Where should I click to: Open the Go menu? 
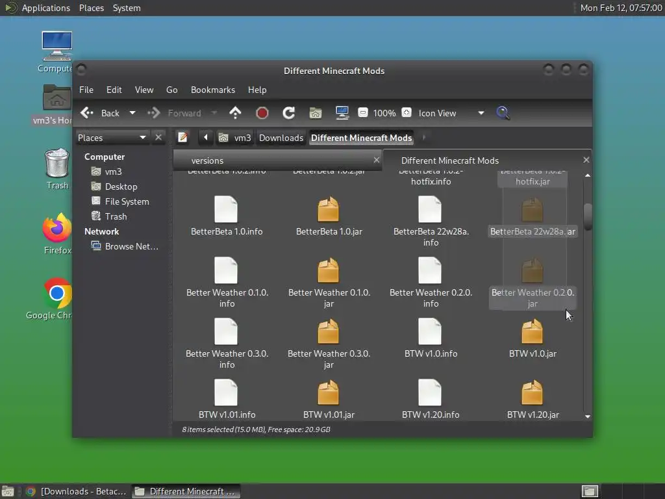click(x=171, y=90)
